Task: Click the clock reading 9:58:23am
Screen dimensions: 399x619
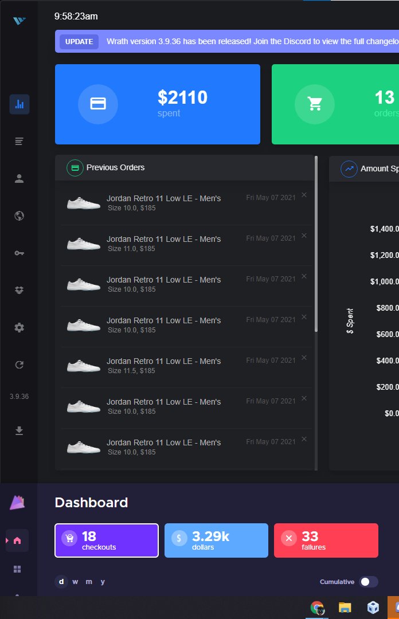Action: [x=76, y=16]
